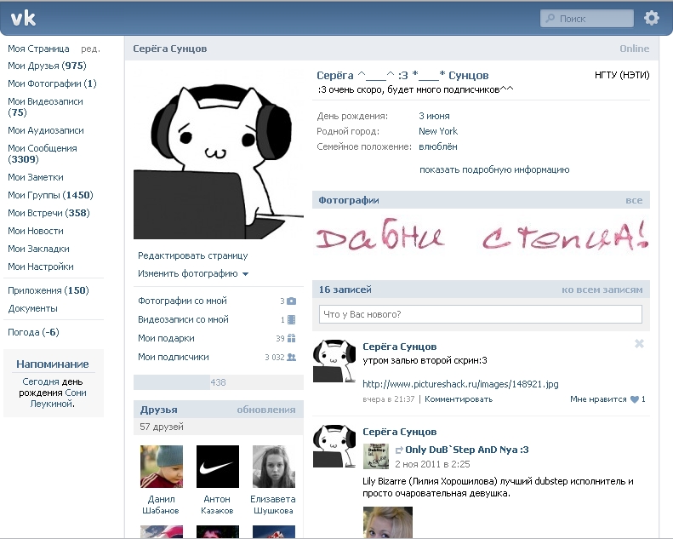Image resolution: width=673 pixels, height=539 pixels.
Task: Open Only DuB`Step AnD Nya :3 group link
Action: click(467, 450)
